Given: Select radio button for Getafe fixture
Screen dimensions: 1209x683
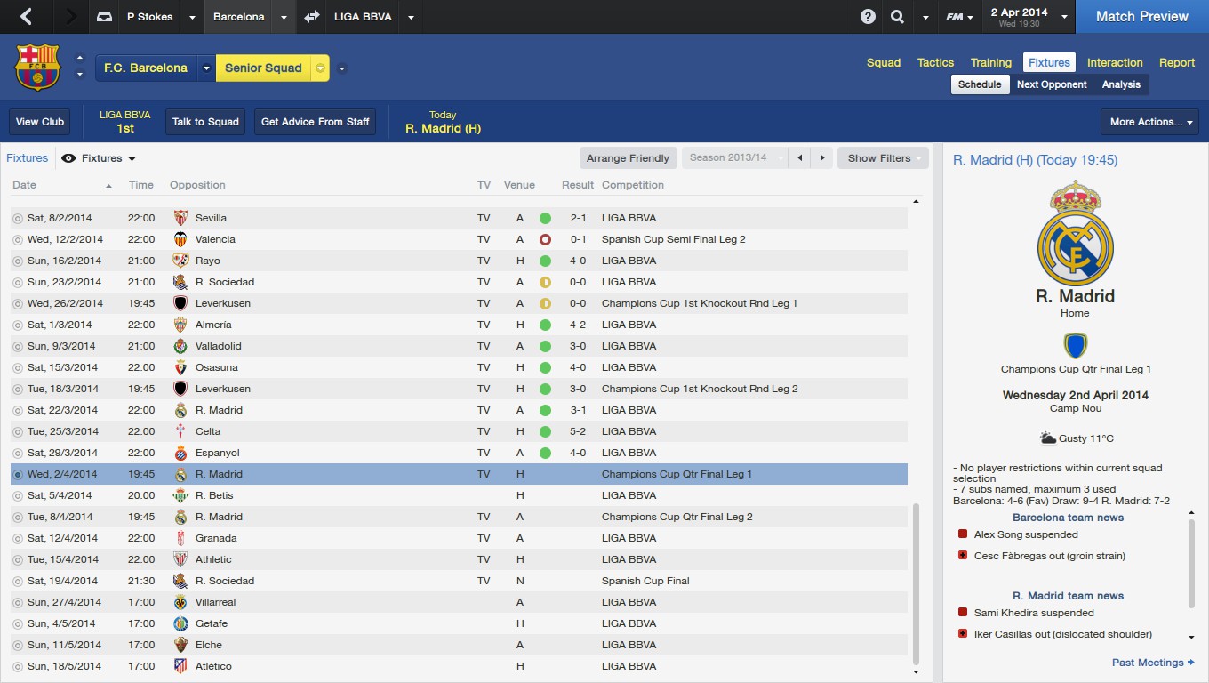Looking at the screenshot, I should [x=17, y=623].
